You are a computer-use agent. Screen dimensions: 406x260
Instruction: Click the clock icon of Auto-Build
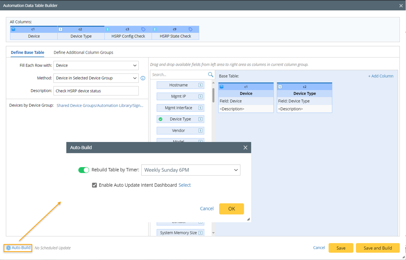point(8,248)
